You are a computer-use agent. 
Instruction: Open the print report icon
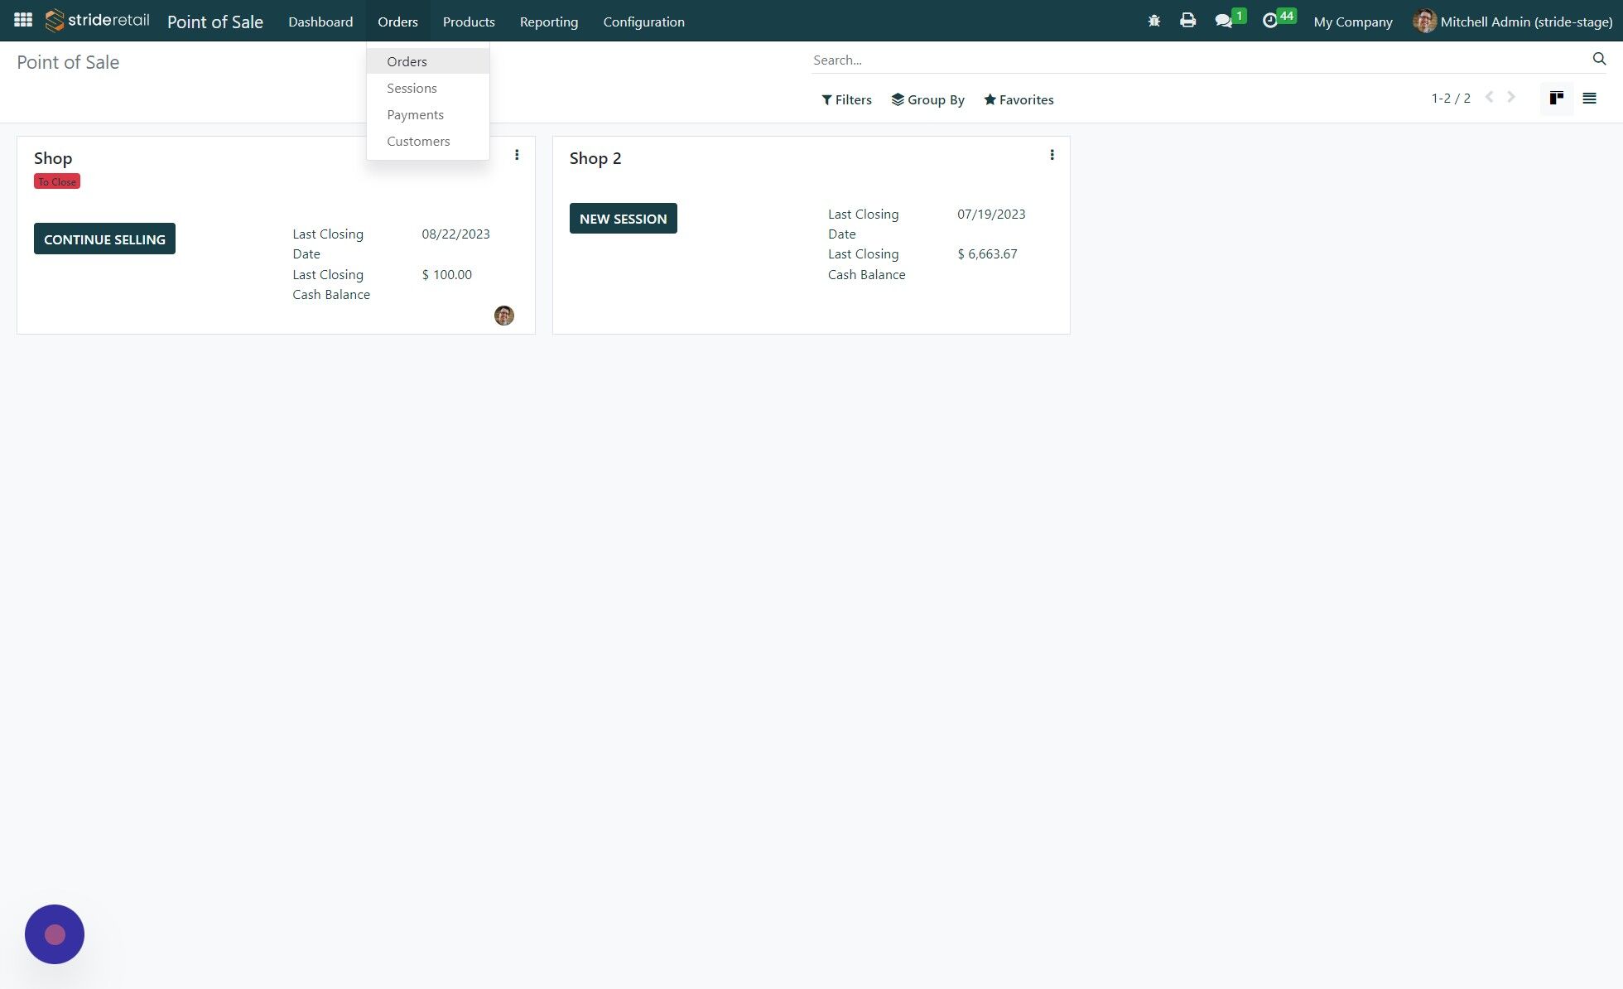point(1187,21)
